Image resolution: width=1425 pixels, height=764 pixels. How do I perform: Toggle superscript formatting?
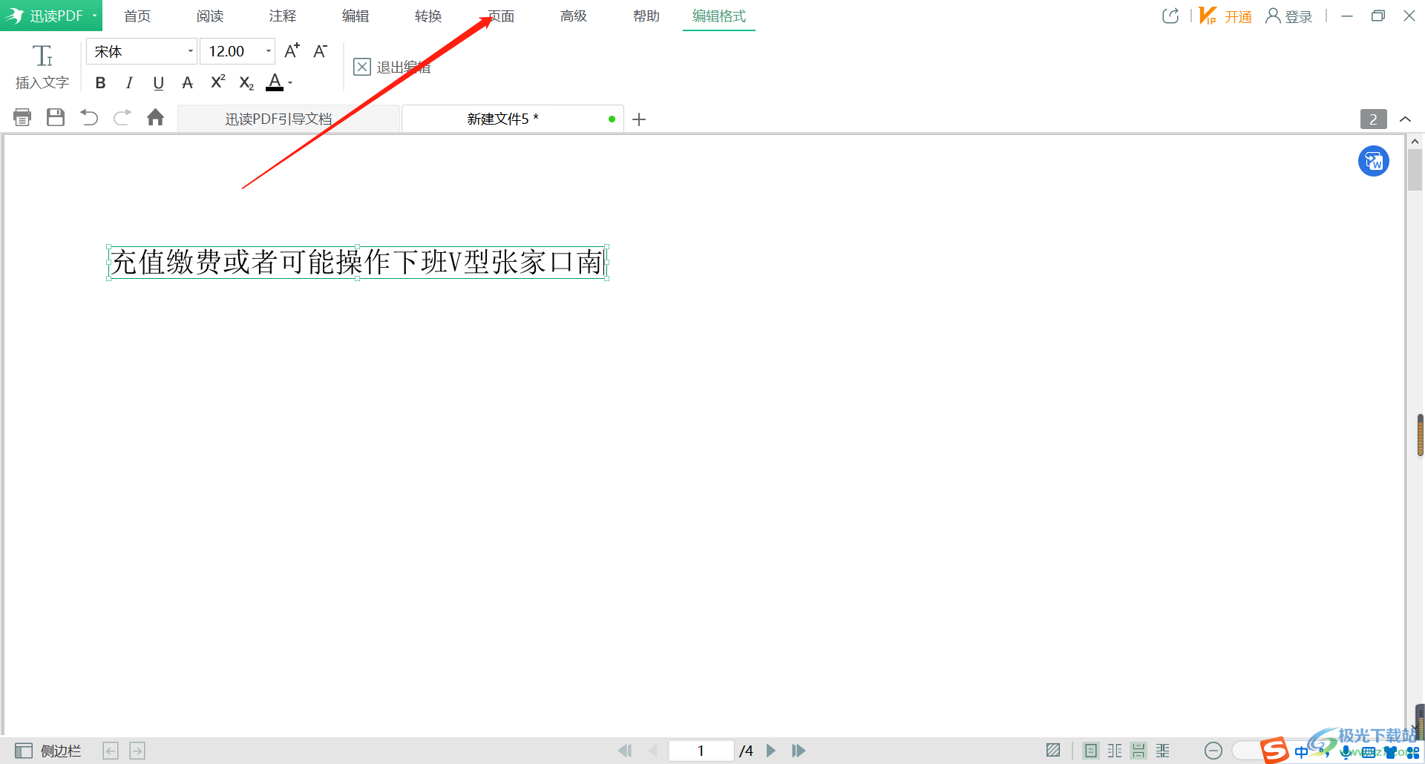pyautogui.click(x=217, y=82)
